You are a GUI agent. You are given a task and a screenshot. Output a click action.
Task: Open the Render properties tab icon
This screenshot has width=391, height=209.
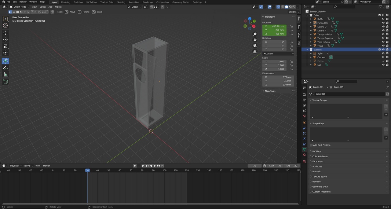pyautogui.click(x=304, y=94)
